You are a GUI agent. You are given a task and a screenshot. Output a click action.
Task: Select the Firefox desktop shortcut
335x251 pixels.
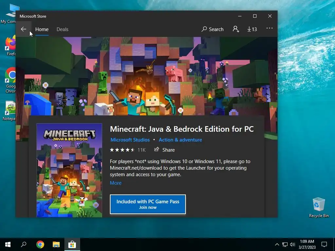(x=10, y=46)
